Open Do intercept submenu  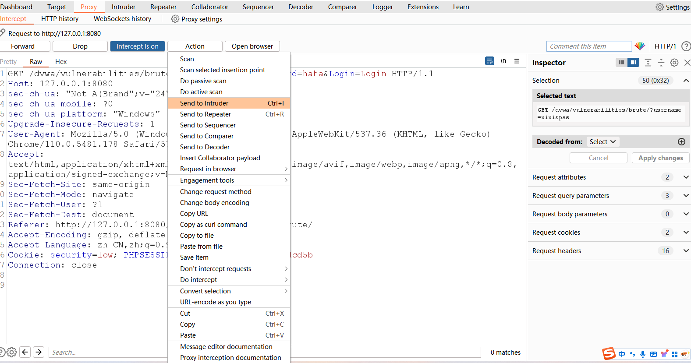point(229,279)
